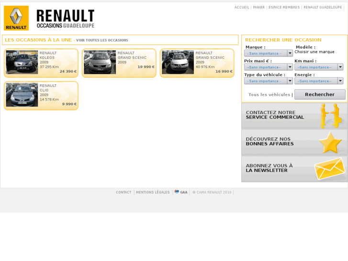Screen dimensions: 348x261
Task: Click the 9 990 € price
Action: pos(69,104)
